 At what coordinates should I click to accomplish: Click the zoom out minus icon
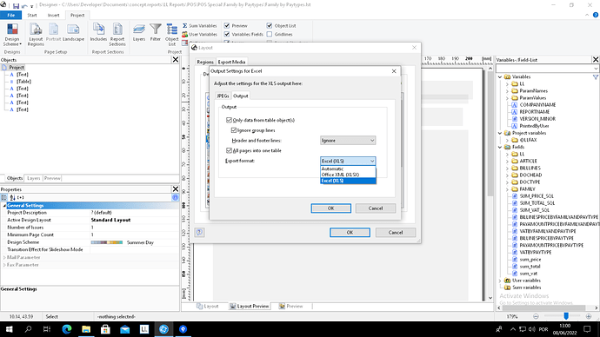point(536,316)
